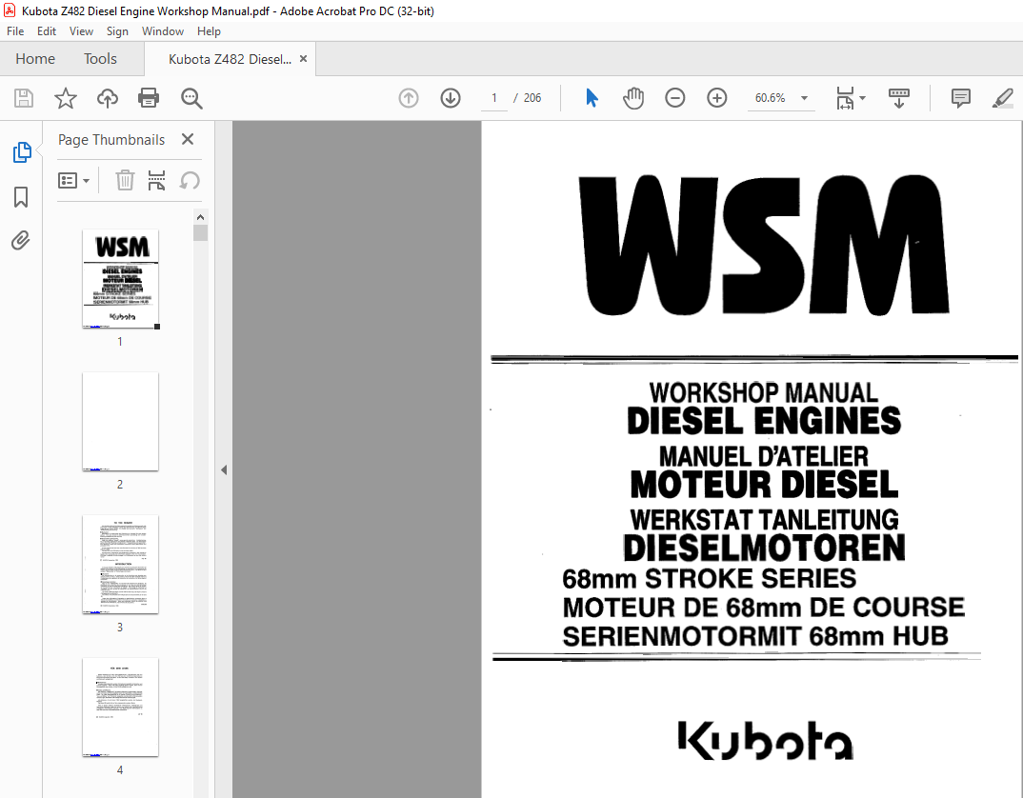The image size is (1023, 798).
Task: Select page 1 thumbnail
Action: click(x=120, y=279)
